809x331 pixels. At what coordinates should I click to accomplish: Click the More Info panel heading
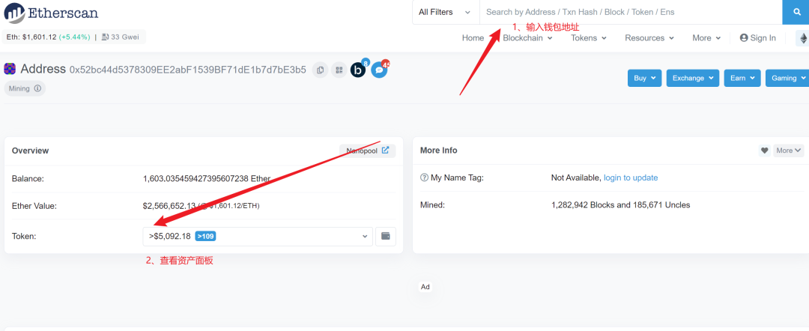(438, 151)
